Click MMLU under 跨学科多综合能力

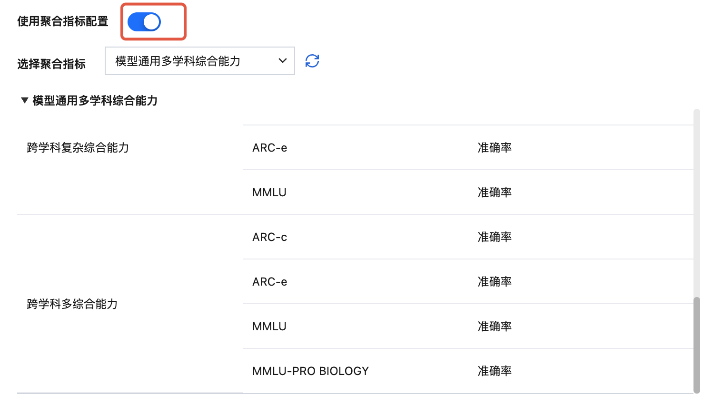269,326
